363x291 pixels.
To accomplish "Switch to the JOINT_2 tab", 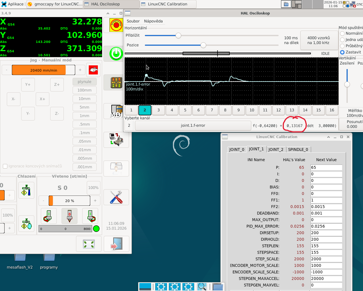I will (276, 149).
